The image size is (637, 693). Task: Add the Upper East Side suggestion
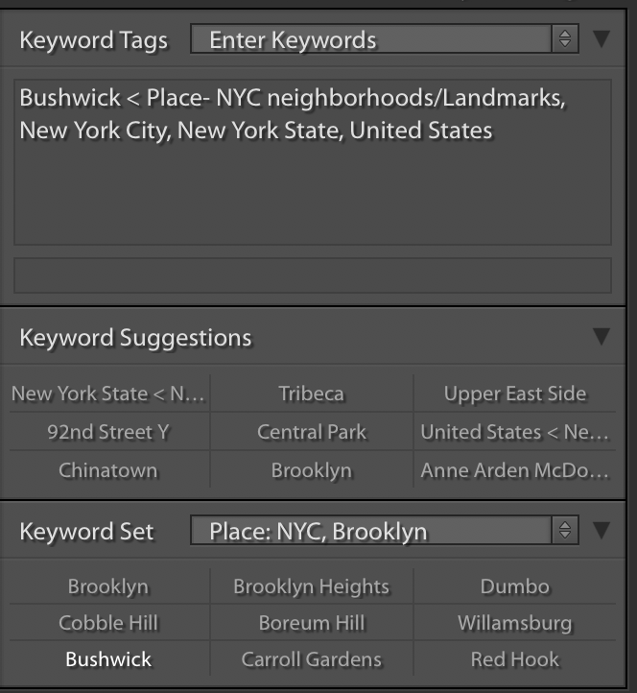point(515,394)
